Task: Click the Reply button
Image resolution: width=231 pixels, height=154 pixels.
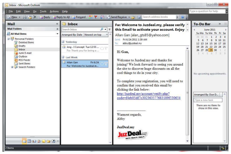Action: [45, 17]
